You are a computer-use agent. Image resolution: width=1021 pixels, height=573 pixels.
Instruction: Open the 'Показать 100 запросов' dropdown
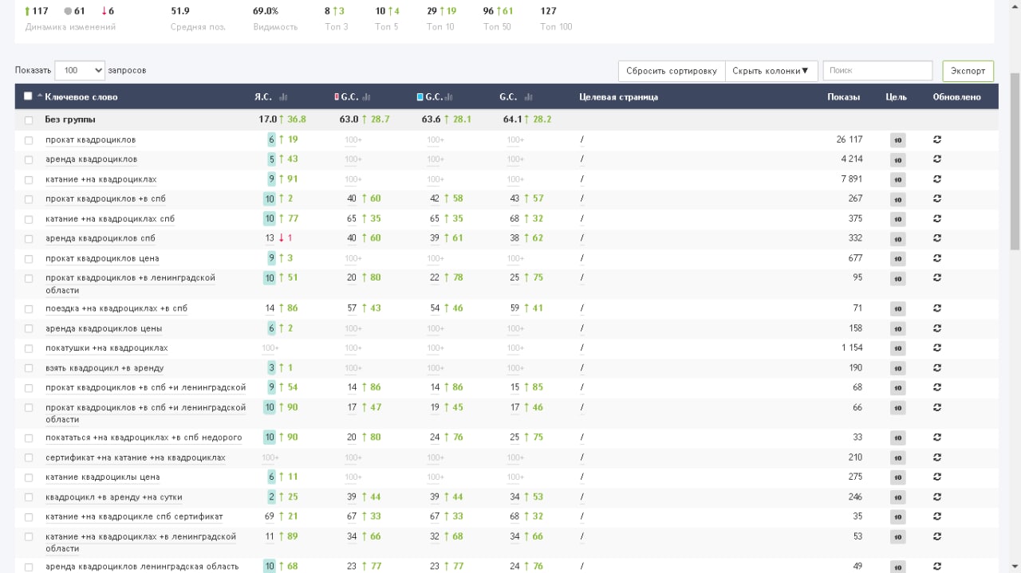click(80, 70)
